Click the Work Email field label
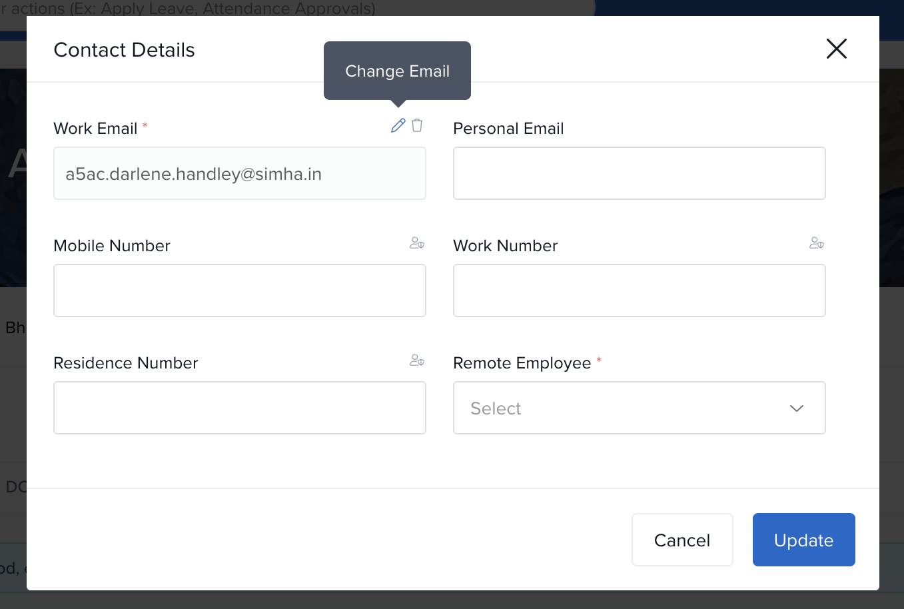 click(95, 129)
